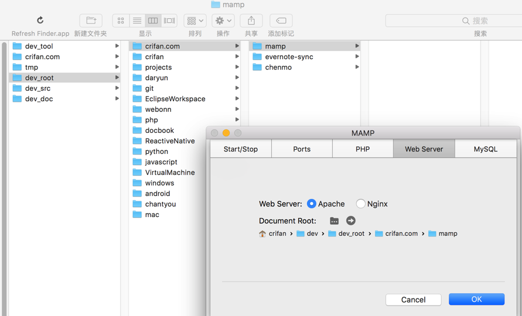Select the Apache radio button

click(x=311, y=204)
